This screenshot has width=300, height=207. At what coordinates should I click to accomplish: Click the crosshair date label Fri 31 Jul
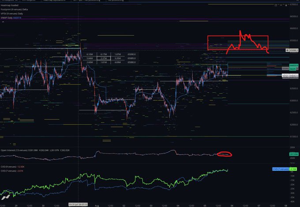[x=78, y=204]
